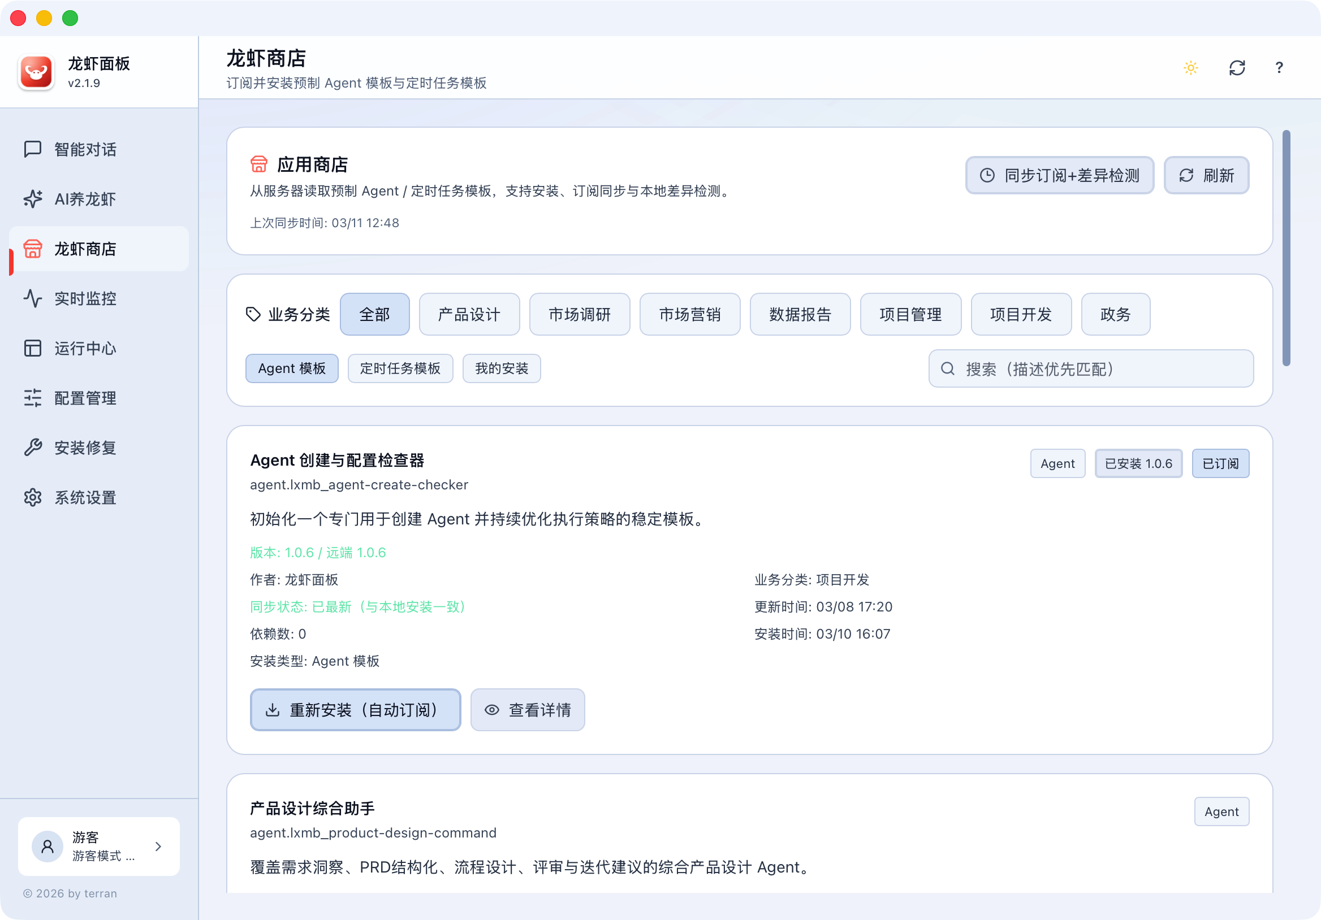Open 运行中心 from the sidebar

[85, 349]
